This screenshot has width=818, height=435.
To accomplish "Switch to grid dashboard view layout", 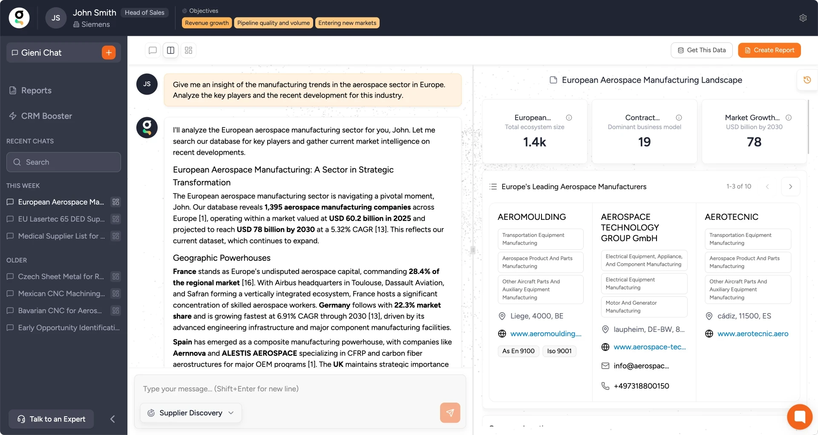I will click(x=188, y=50).
